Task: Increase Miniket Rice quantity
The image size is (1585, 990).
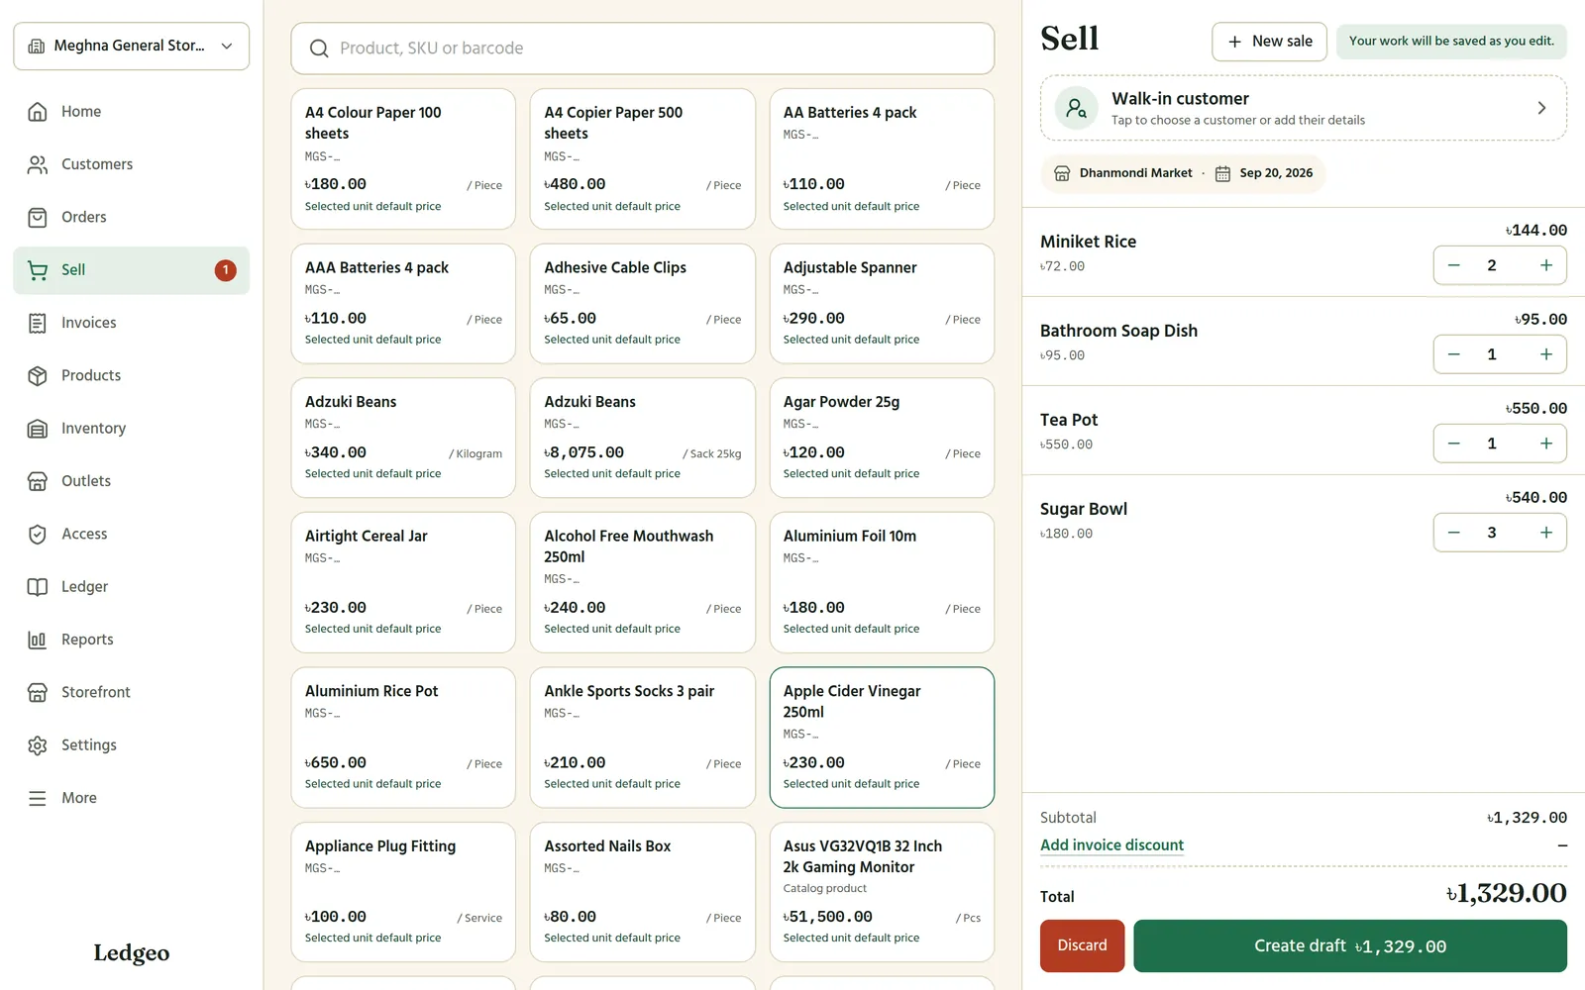Action: [1545, 265]
